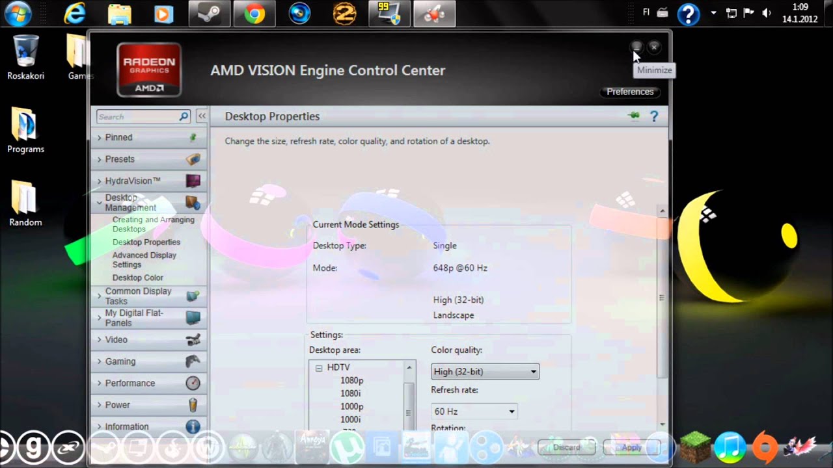Open the Pinned section pin icon
Screen dimensions: 833x468
coord(193,137)
